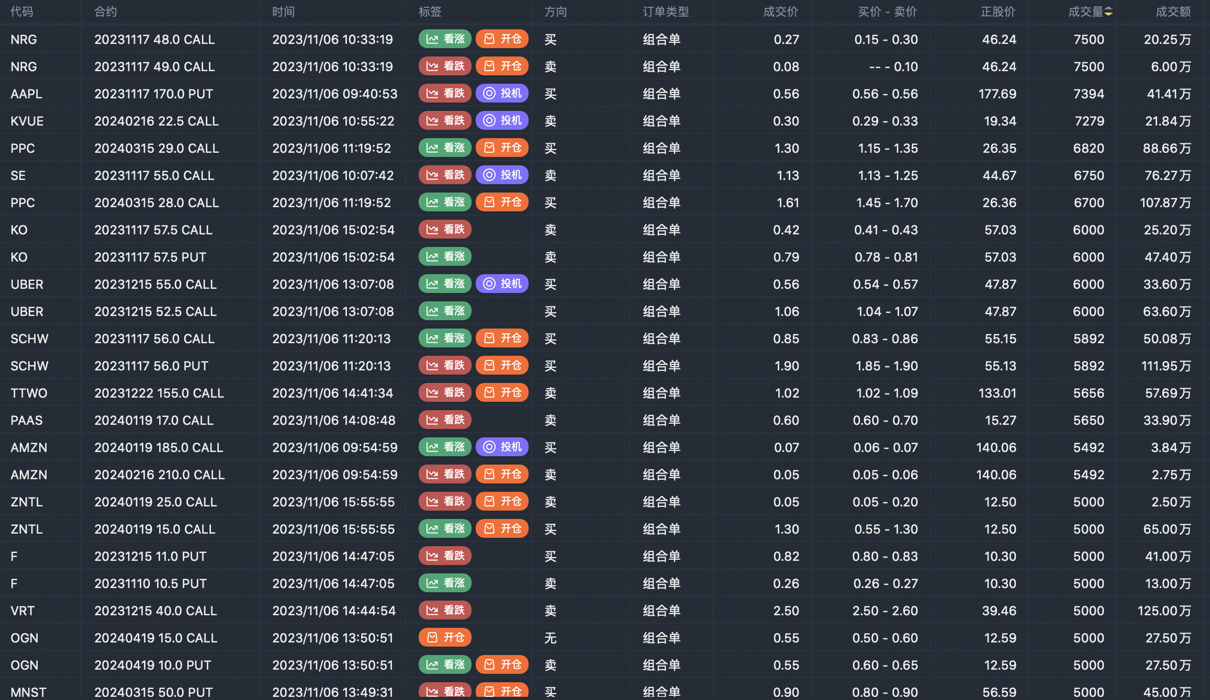The height and width of the screenshot is (700, 1210).
Task: Click the 看涨 tag on UBER 52.5 CALL row
Action: [445, 311]
